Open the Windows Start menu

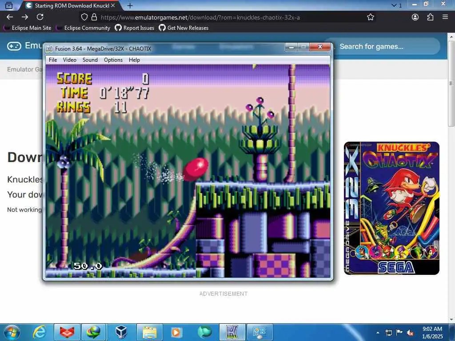tap(12, 332)
